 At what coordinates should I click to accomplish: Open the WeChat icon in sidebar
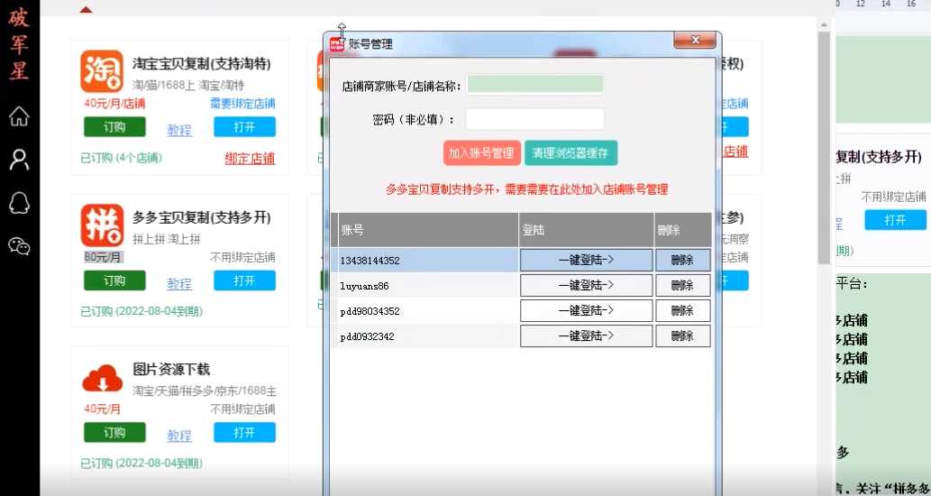(x=19, y=245)
